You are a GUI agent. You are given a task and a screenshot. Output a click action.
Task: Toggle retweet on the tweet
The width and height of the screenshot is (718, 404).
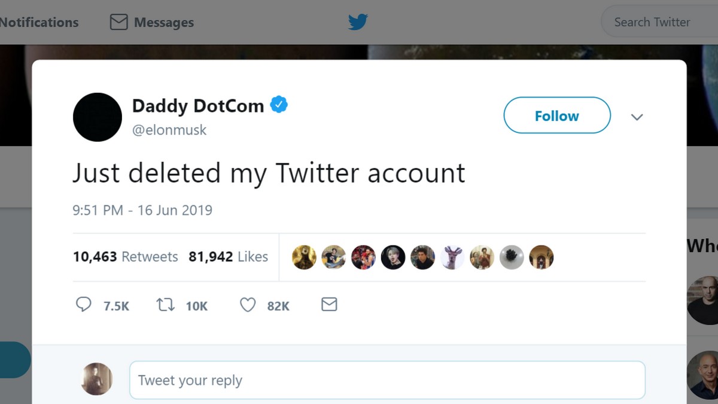click(x=166, y=305)
